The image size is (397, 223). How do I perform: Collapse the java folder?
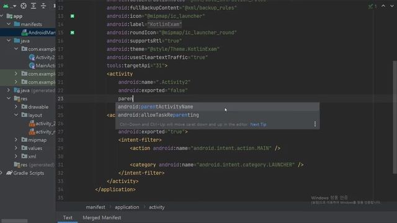coord(9,41)
